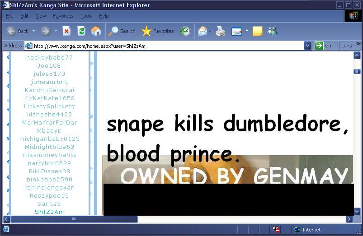Open the View menu
Image resolution: width=363 pixels, height=236 pixels.
tap(41, 16)
